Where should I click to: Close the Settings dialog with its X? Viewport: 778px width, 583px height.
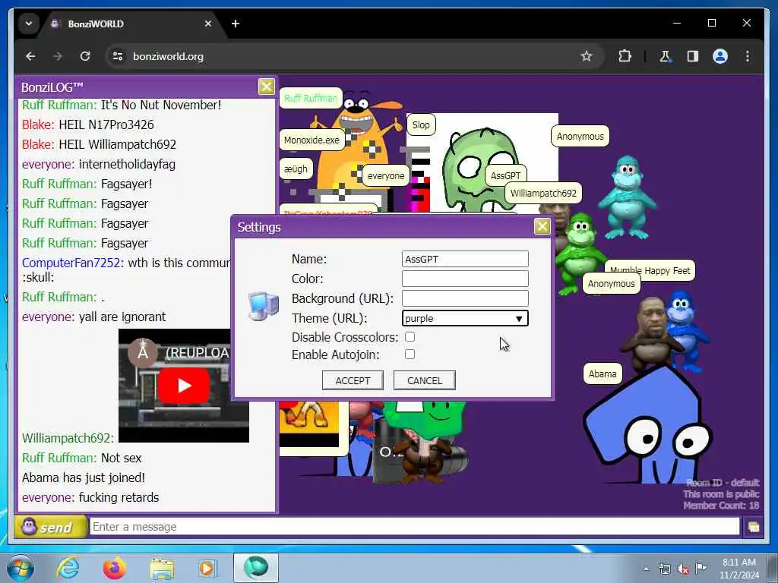pyautogui.click(x=542, y=226)
